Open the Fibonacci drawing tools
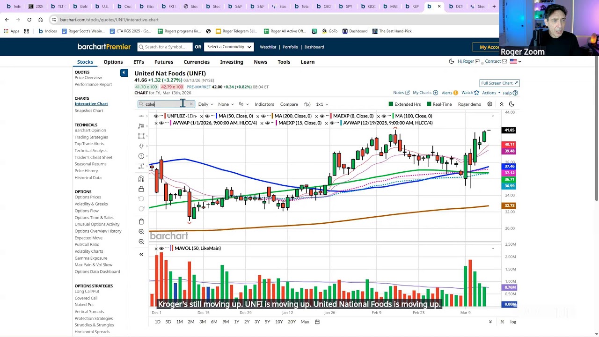This screenshot has width=599, height=337. tap(141, 126)
